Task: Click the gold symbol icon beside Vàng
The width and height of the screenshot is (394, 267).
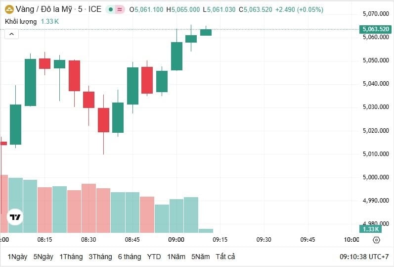Action: pos(9,9)
